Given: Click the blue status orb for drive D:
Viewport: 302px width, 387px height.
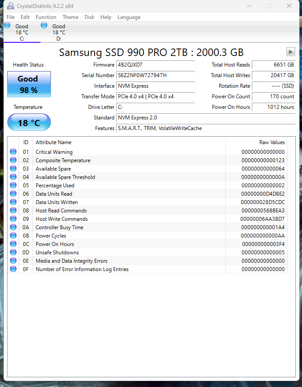Looking at the screenshot, I should click(44, 26).
